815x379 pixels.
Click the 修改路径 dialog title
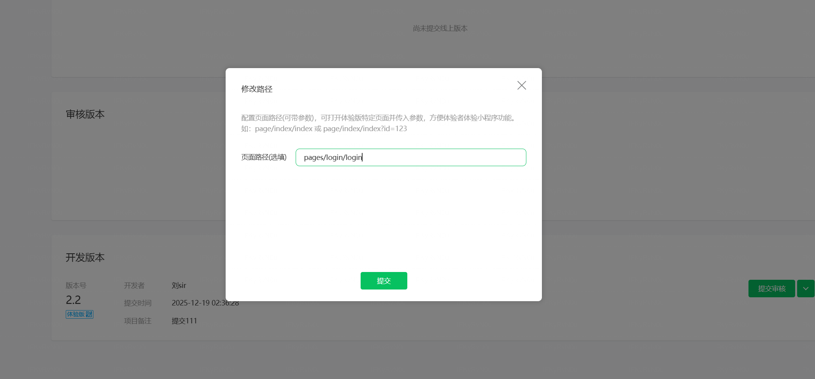point(257,89)
